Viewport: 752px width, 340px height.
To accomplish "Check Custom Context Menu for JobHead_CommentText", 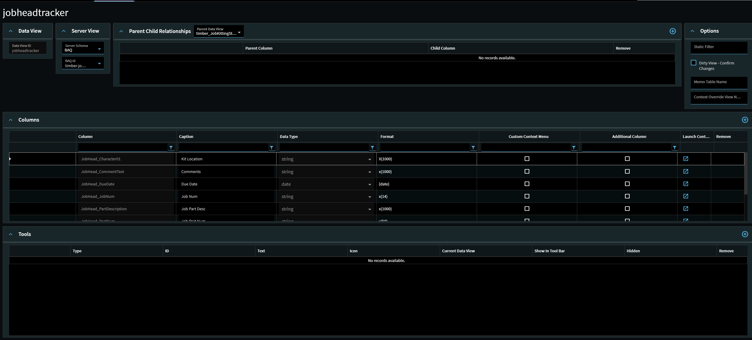I will tap(527, 172).
